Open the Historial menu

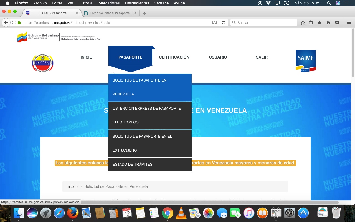pyautogui.click(x=86, y=3)
